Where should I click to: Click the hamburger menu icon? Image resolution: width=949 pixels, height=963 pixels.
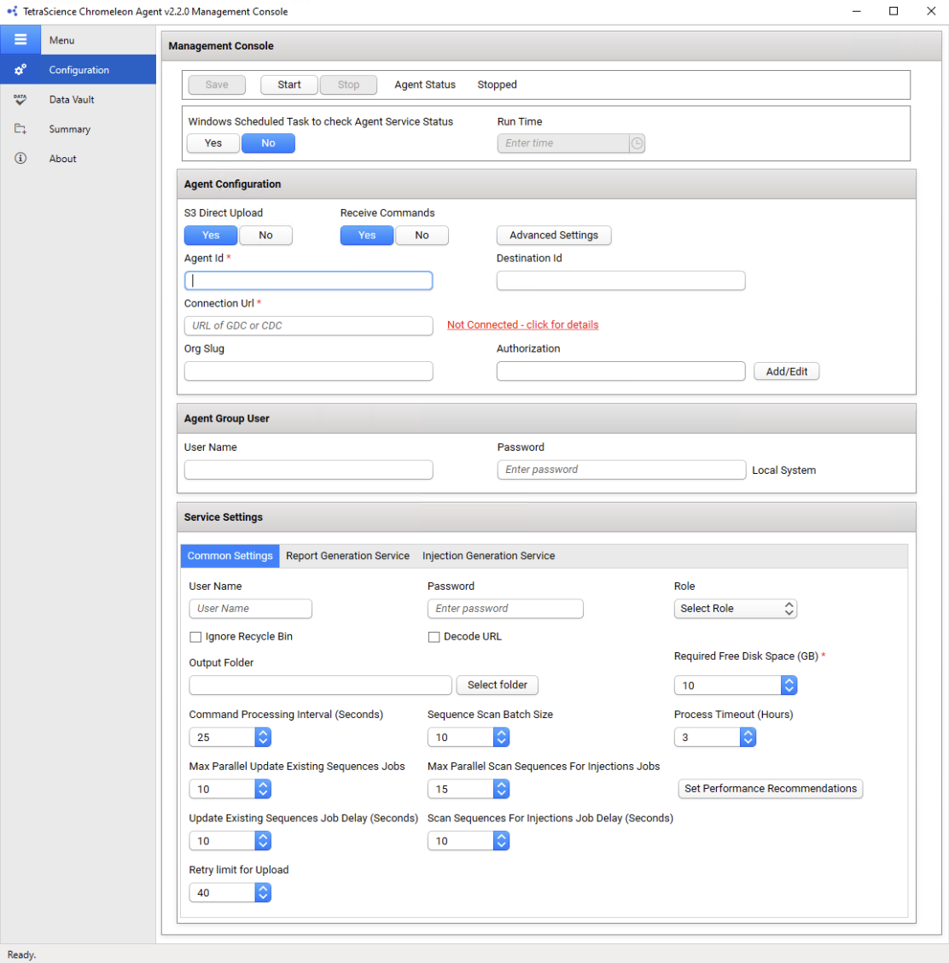[x=20, y=40]
